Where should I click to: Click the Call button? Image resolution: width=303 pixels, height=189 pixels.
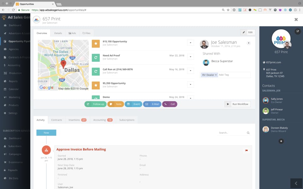170,104
